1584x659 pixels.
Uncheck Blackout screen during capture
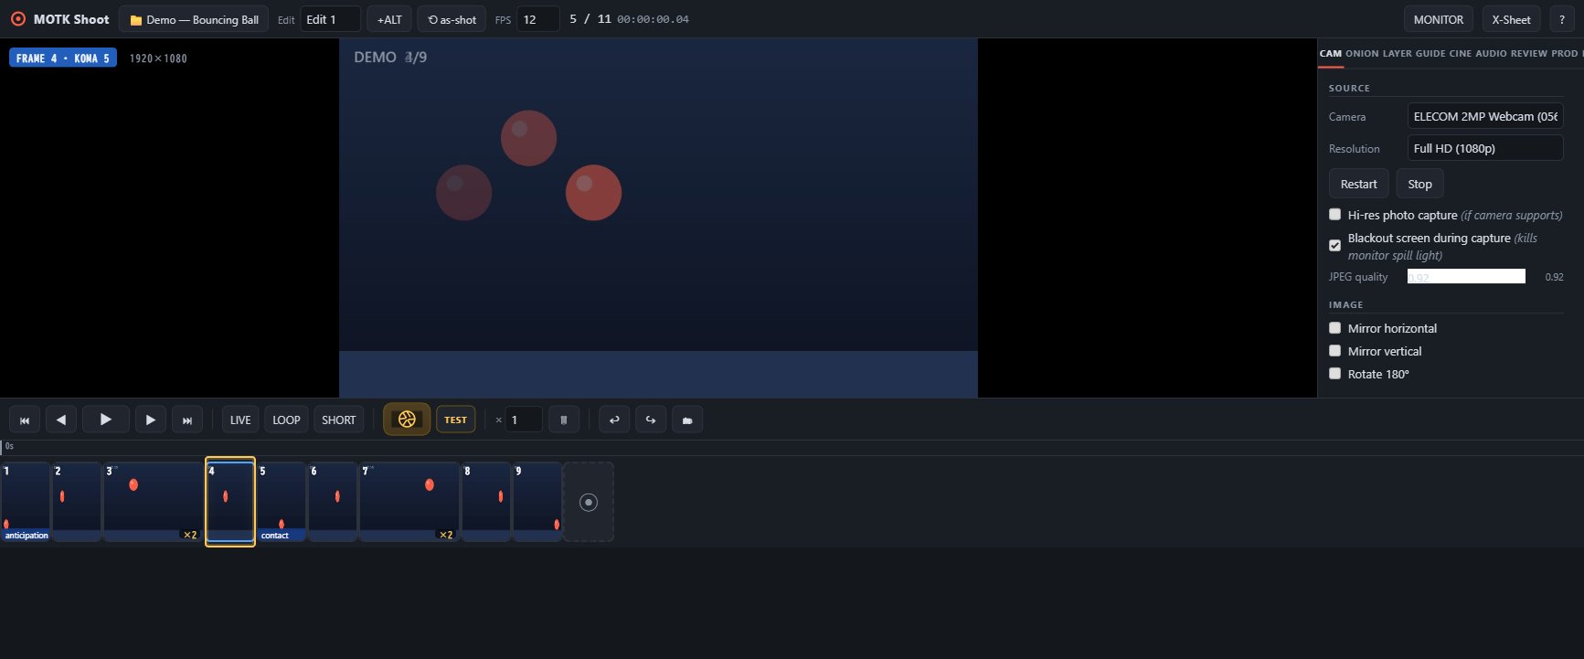point(1334,245)
